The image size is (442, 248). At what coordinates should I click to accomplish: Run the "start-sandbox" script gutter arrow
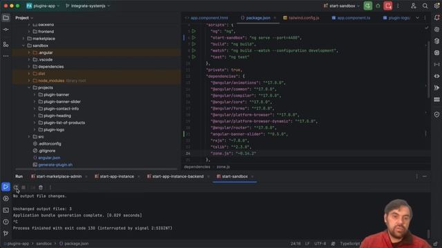click(x=193, y=37)
